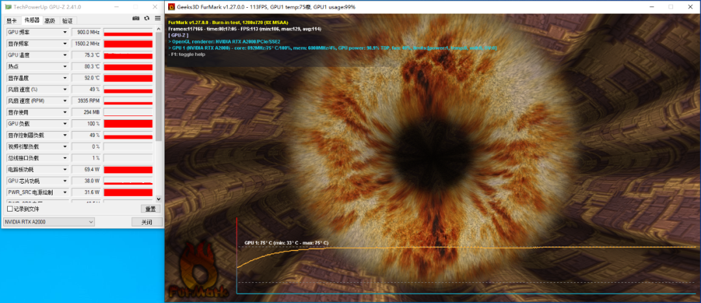Viewport: 701px width, 303px height.
Task: Open the GPU 频率 sensor dropdown
Action: (x=65, y=32)
